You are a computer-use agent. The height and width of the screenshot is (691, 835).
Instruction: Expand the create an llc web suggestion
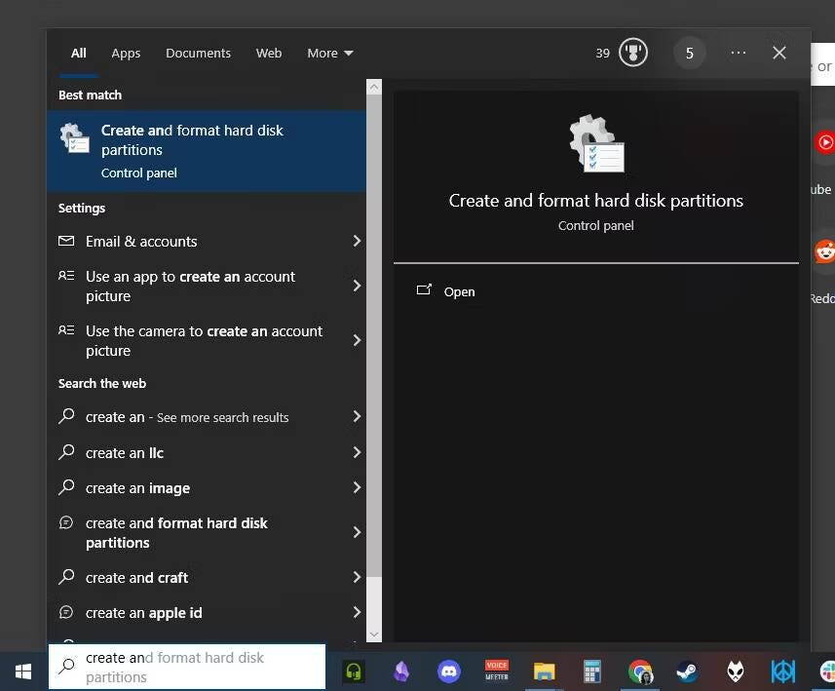(x=358, y=452)
